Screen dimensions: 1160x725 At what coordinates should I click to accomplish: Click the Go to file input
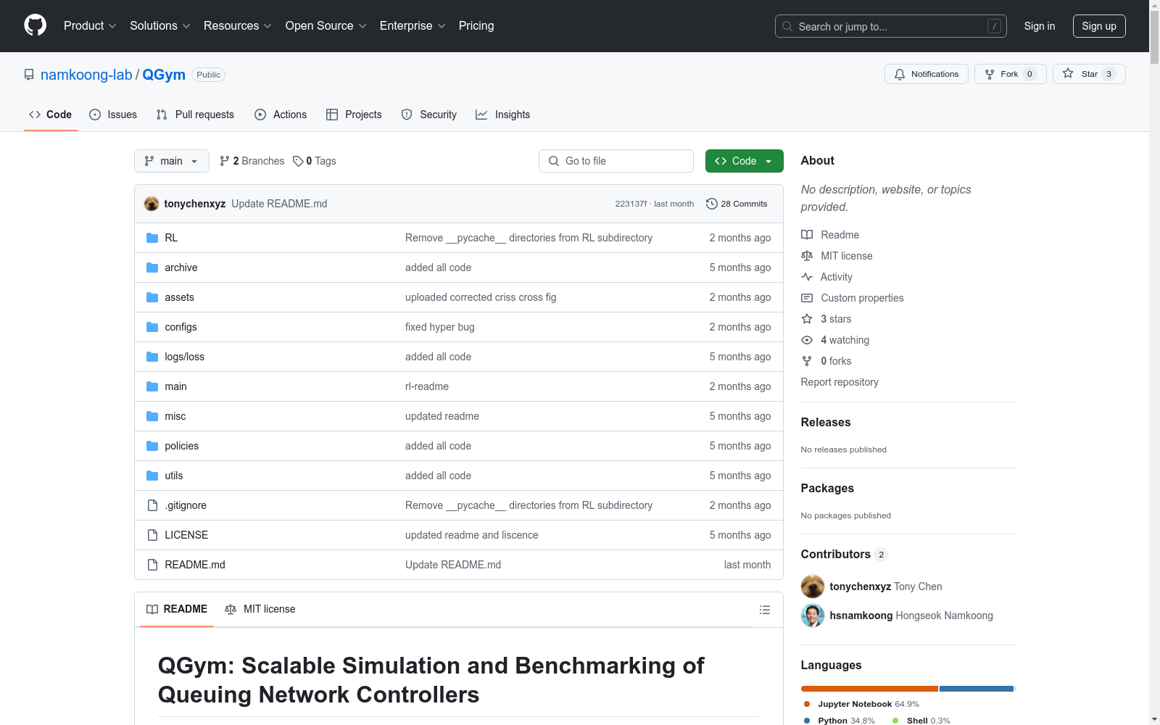click(x=616, y=161)
